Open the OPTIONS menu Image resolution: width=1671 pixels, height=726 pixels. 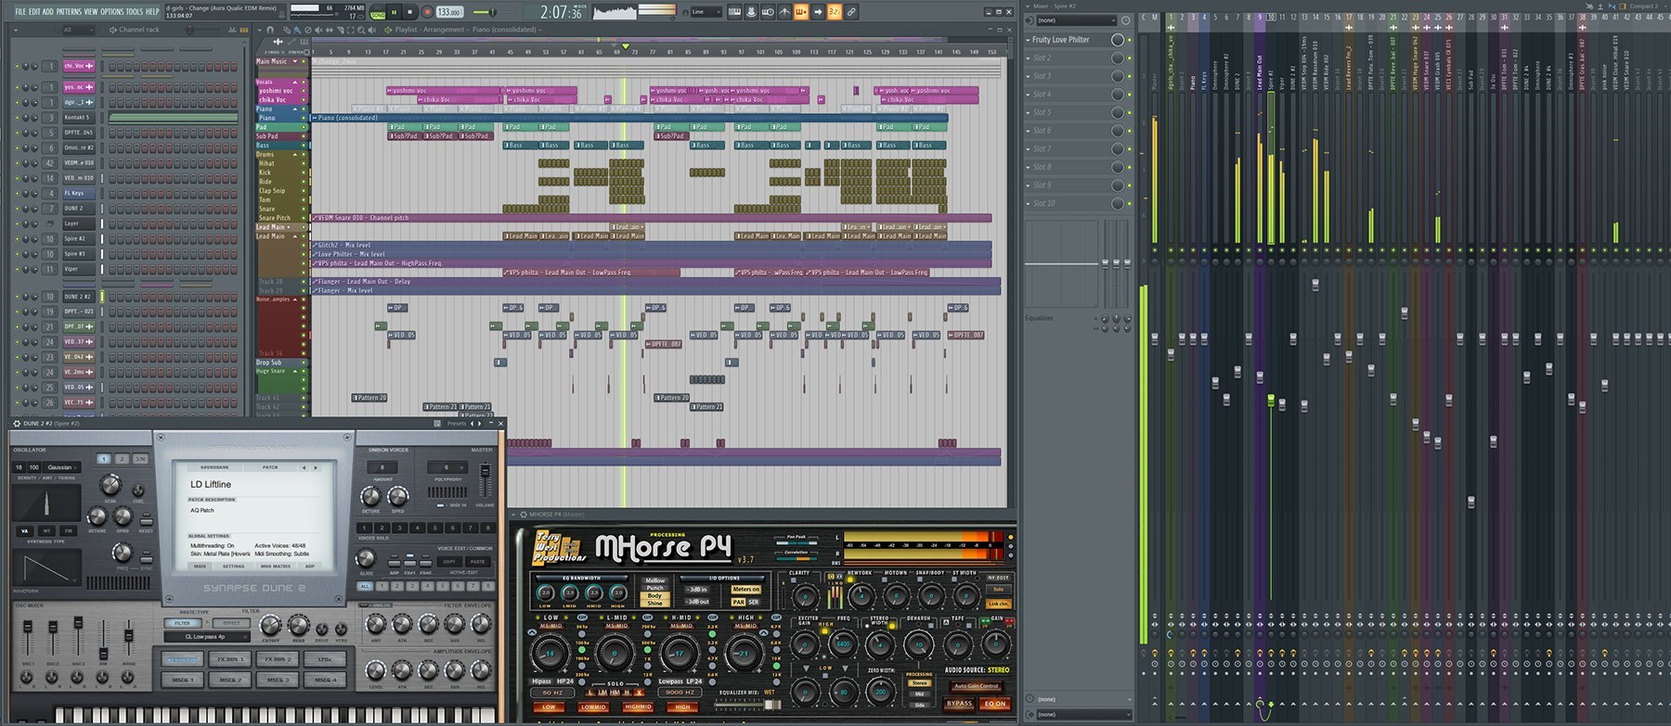tap(112, 12)
